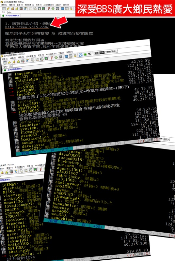Click the address input field in top window

(41, 12)
